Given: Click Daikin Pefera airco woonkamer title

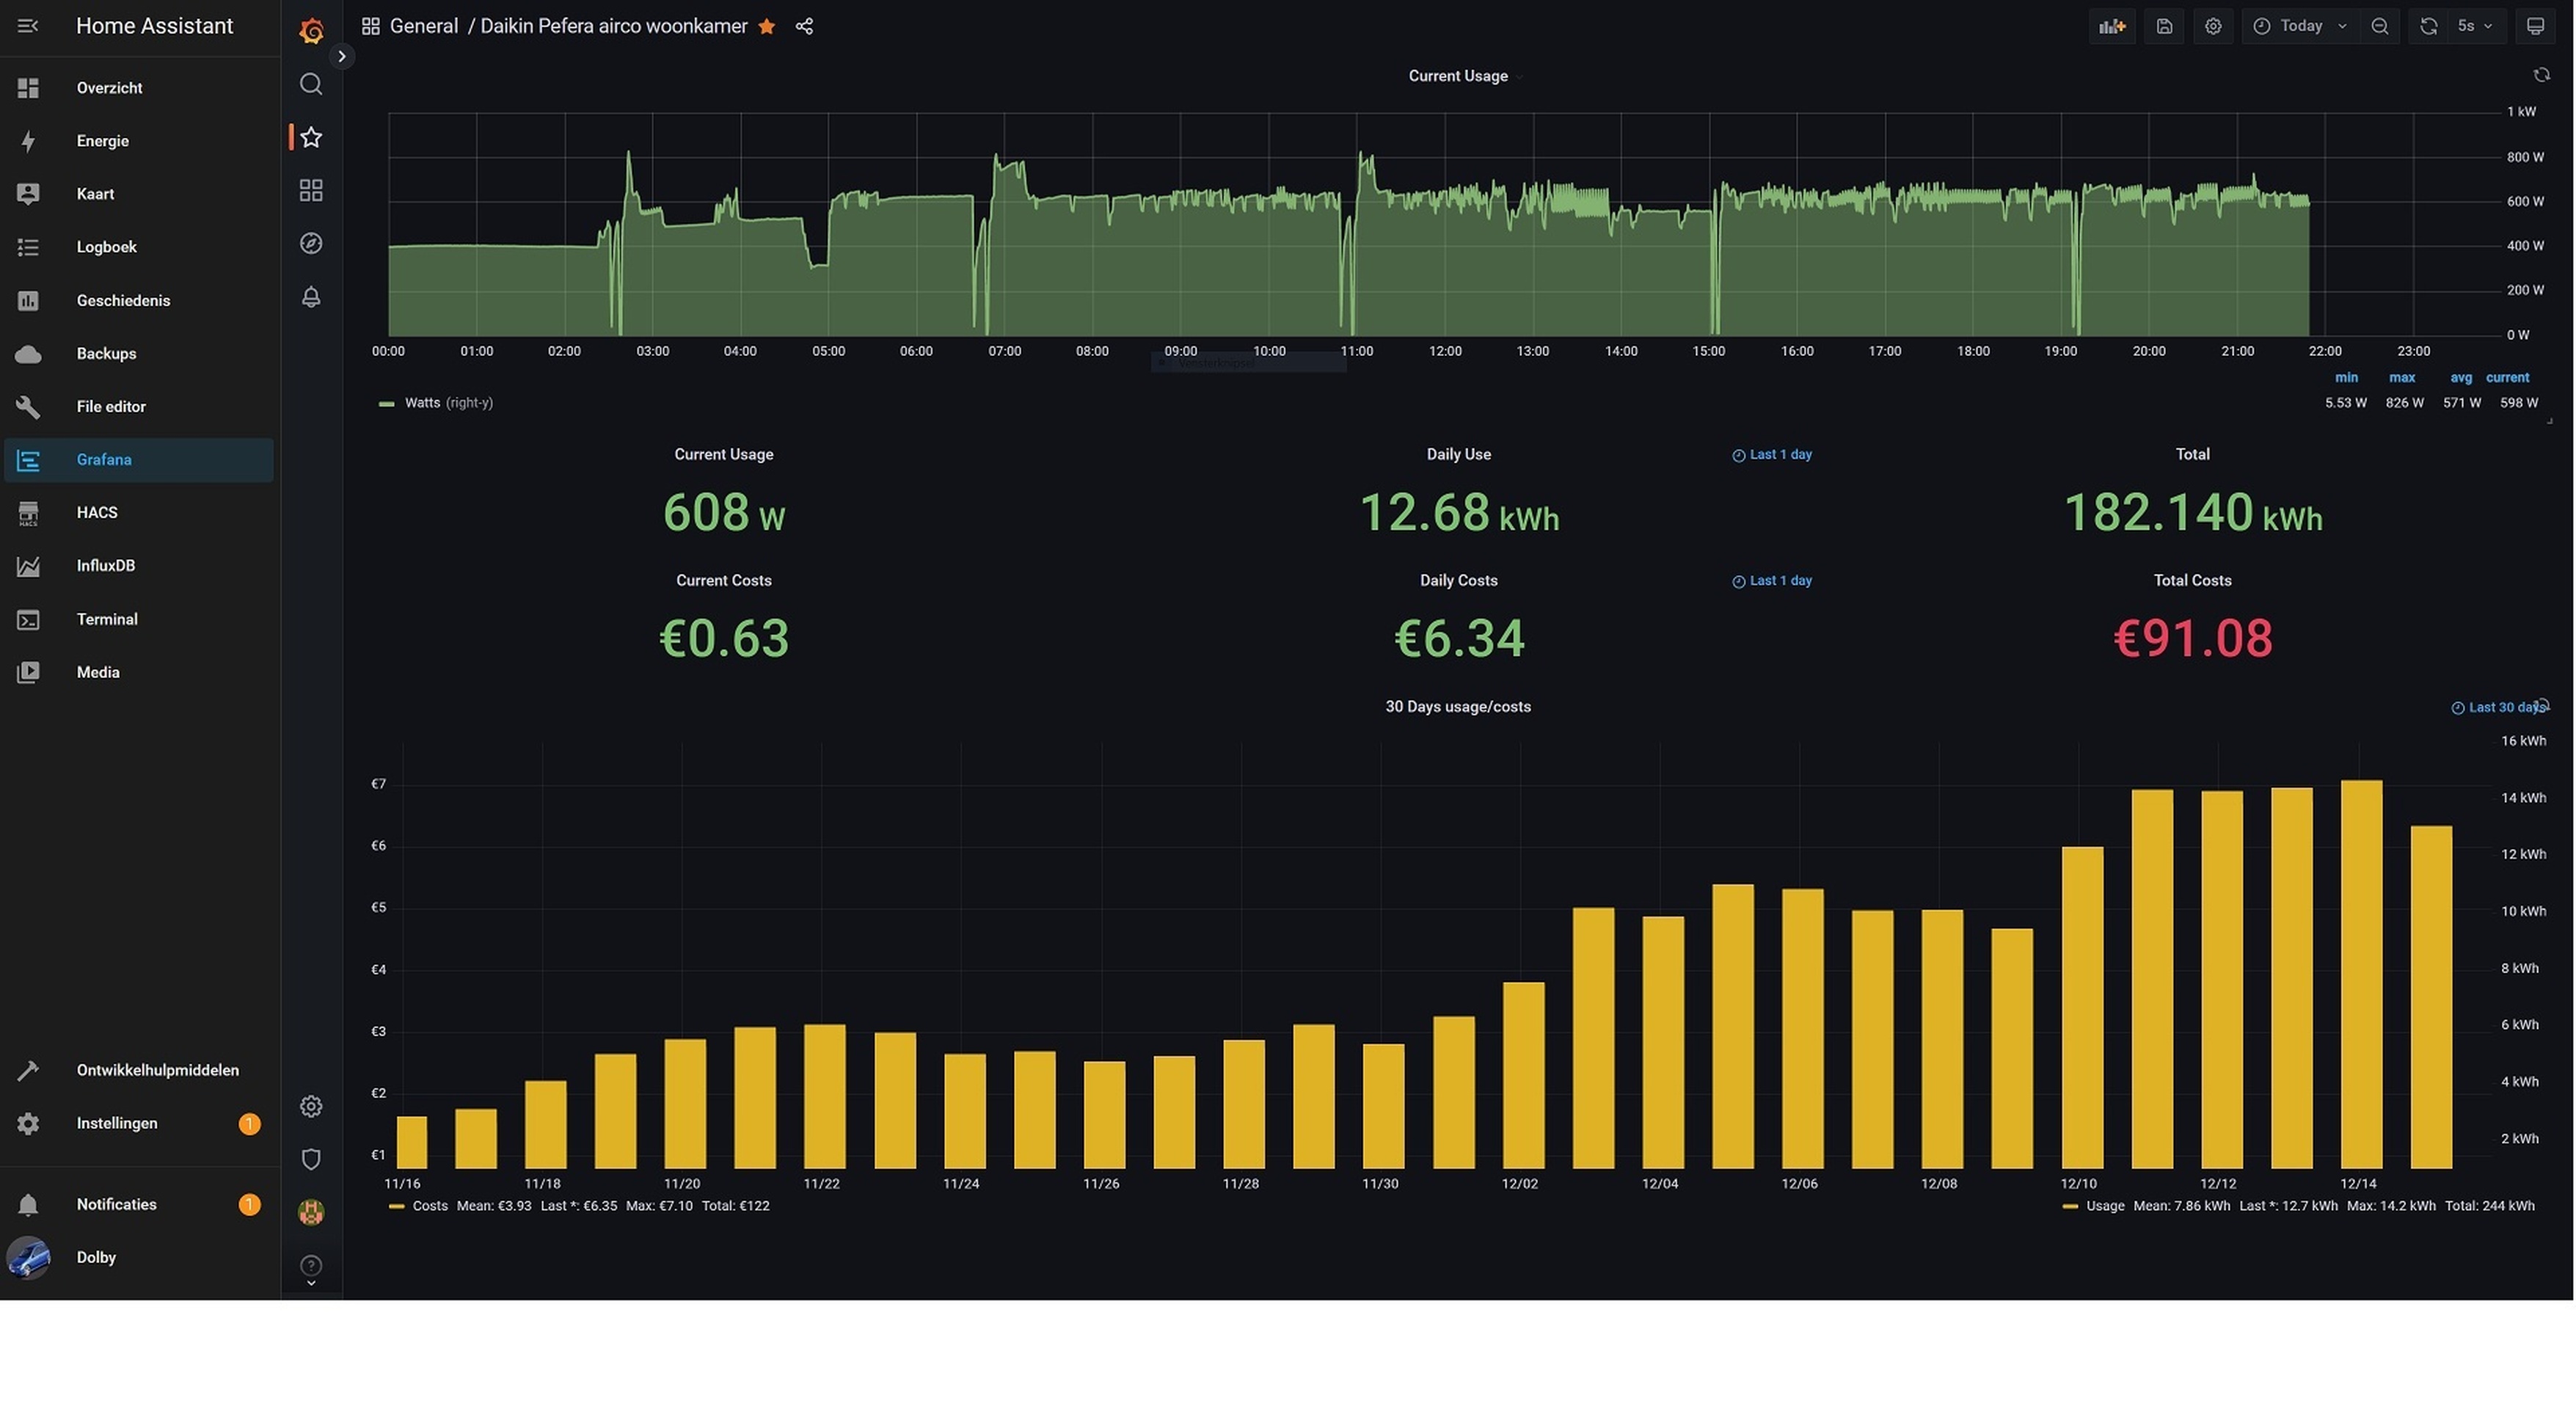Looking at the screenshot, I should [x=613, y=26].
